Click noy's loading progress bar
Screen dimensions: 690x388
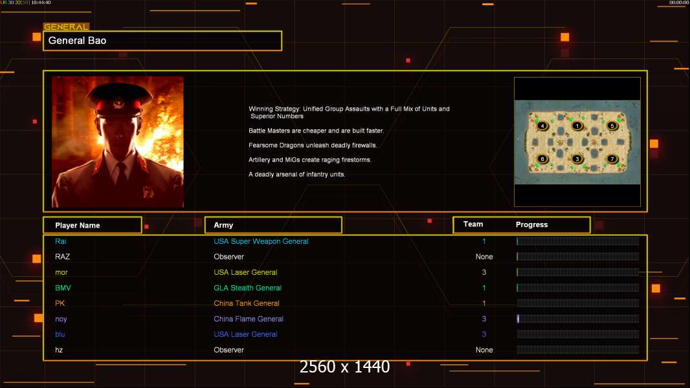[x=578, y=319]
